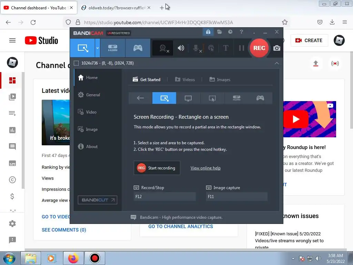
Task: Open Playlists in YouTube Studio sidebar
Action: coord(12,113)
